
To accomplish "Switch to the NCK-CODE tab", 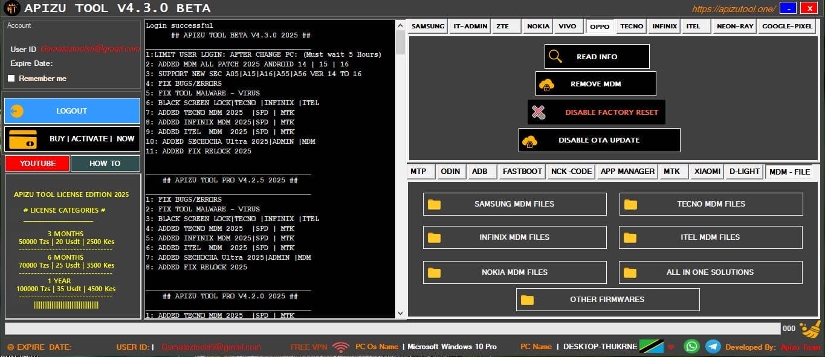I will click(x=571, y=172).
